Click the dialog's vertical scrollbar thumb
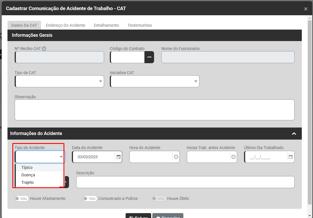Viewport: 313px width, 218px height. (x=309, y=112)
